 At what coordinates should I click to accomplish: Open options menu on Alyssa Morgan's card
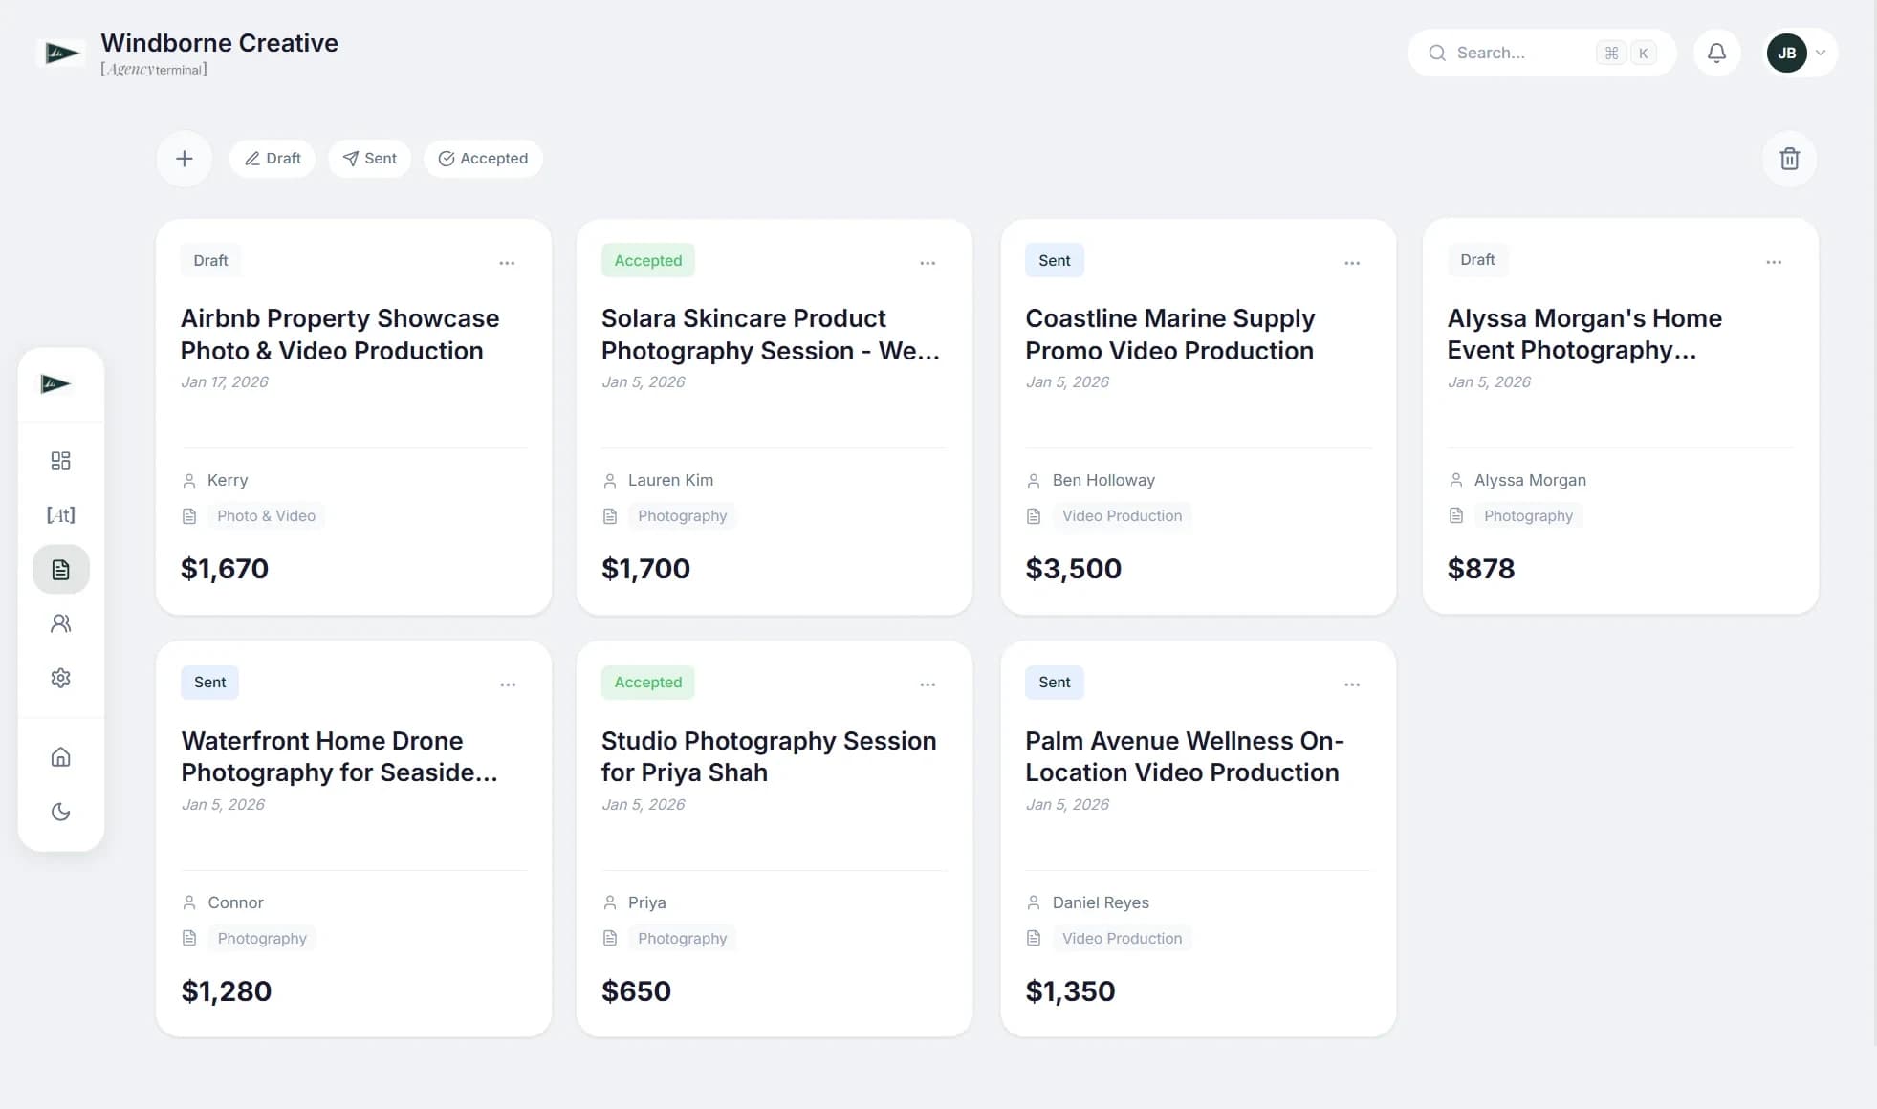(1774, 262)
